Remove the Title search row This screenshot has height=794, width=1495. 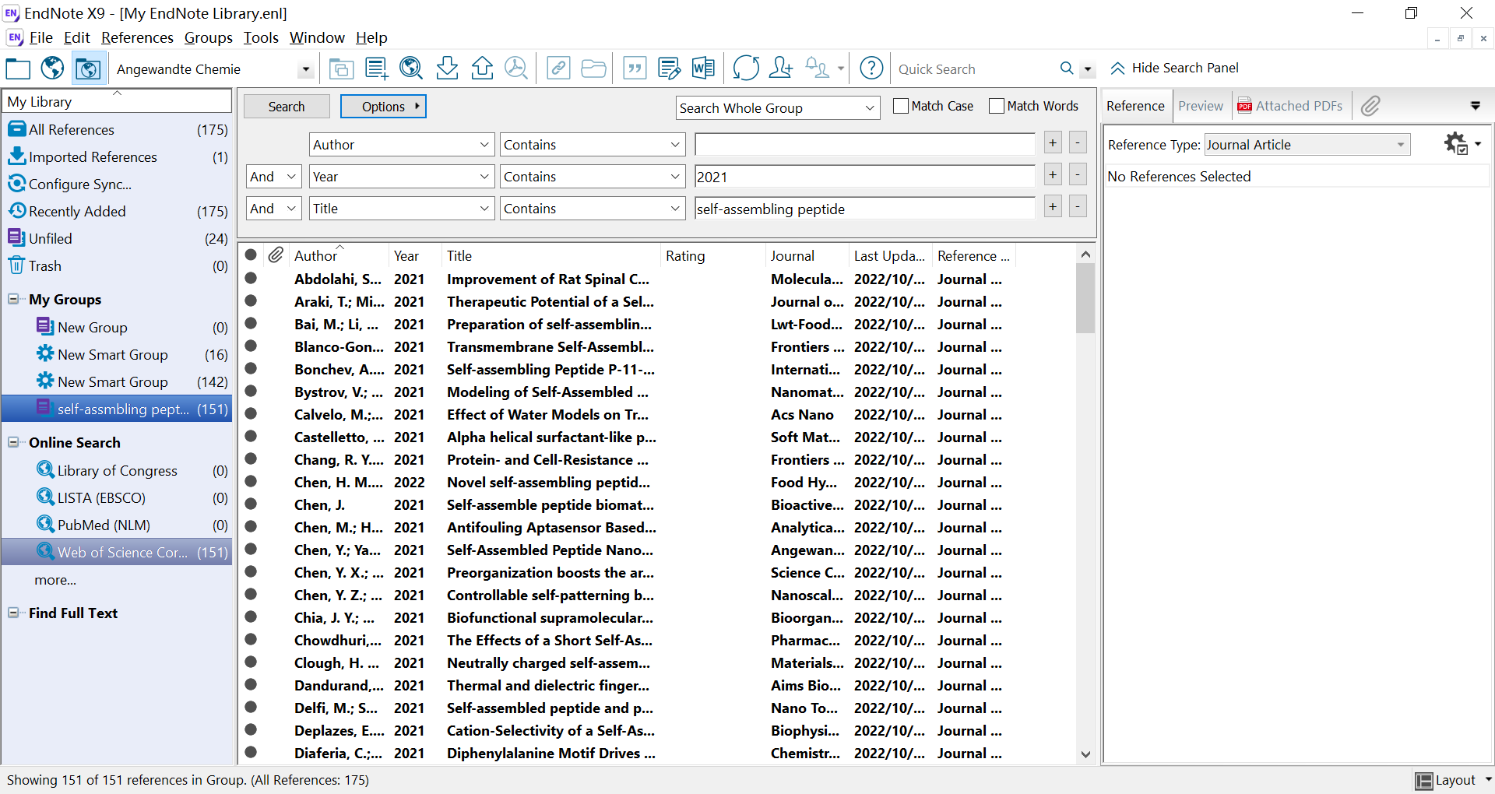pyautogui.click(x=1078, y=206)
